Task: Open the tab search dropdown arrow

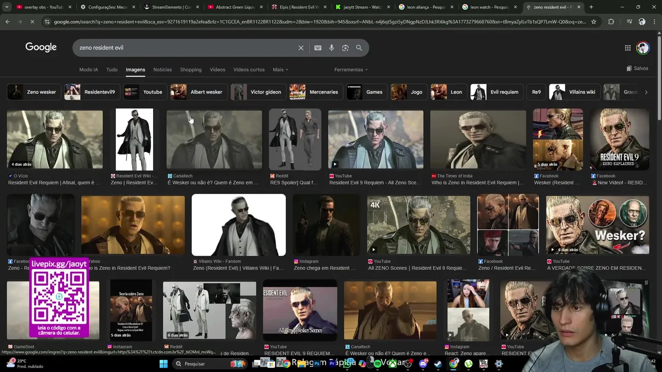Action: [7, 7]
